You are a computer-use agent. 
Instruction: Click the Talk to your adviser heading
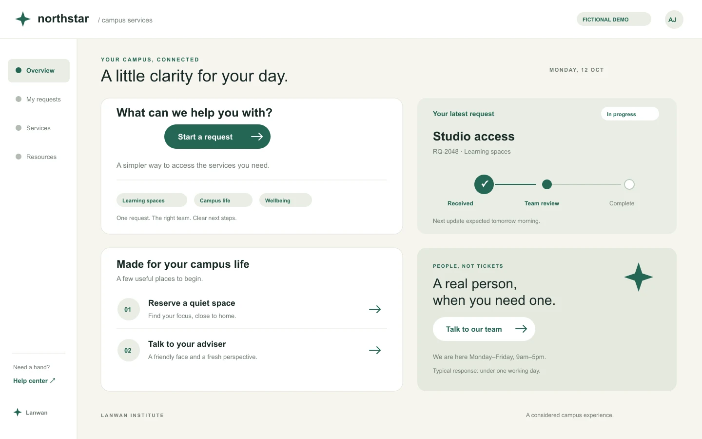click(187, 344)
